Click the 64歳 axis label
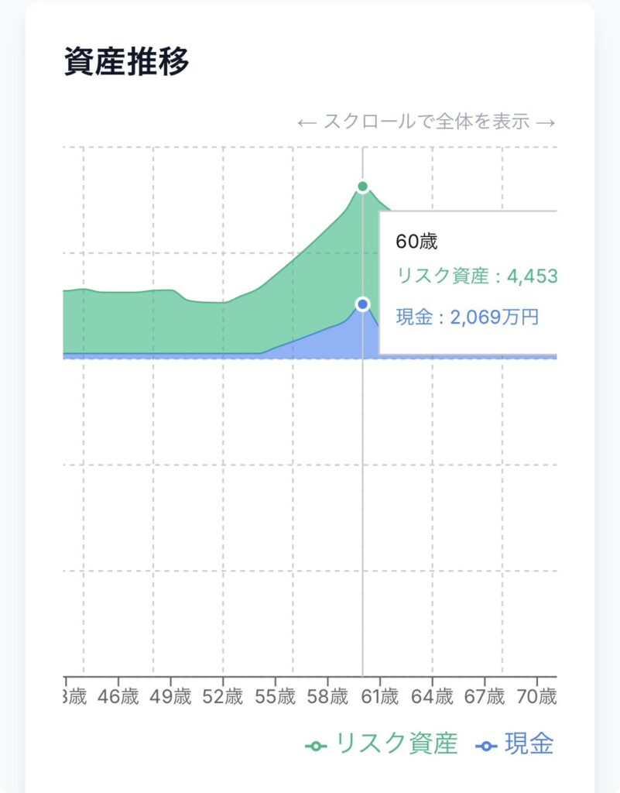 (x=432, y=696)
